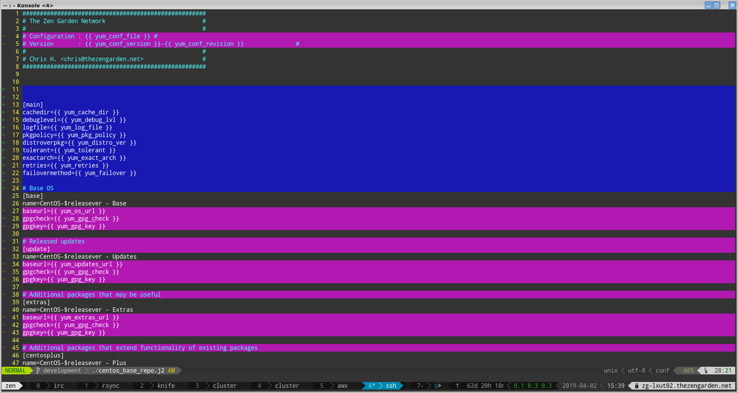738x393 pixels.
Task: Click the pkgpolicy yum_pkg_policy line
Action: (x=74, y=135)
